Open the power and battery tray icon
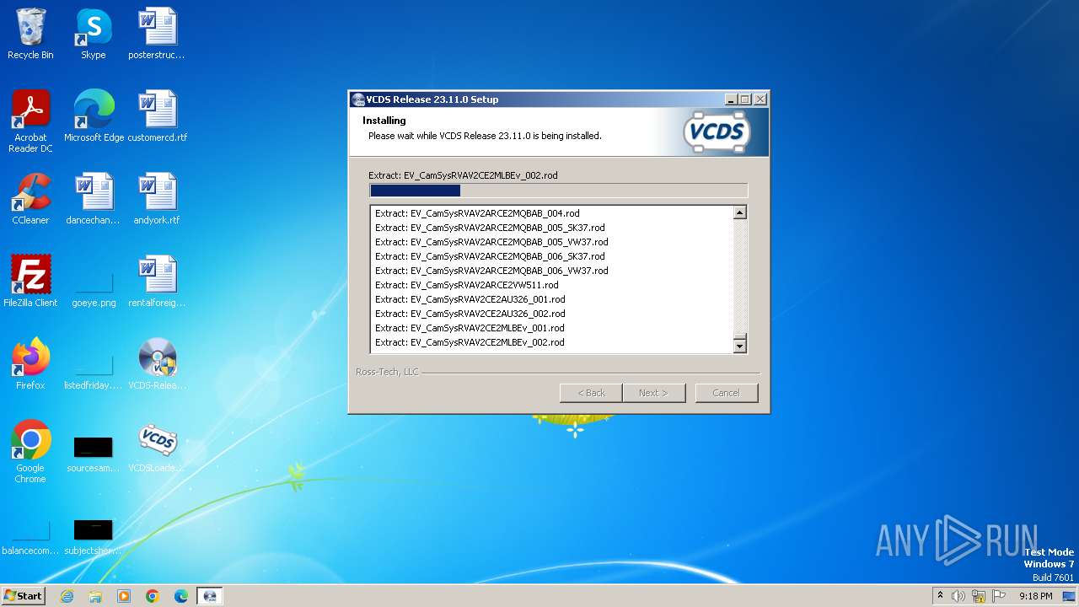 click(x=979, y=596)
